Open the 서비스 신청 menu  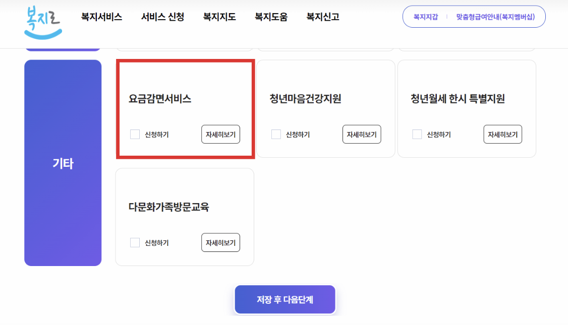pyautogui.click(x=162, y=17)
